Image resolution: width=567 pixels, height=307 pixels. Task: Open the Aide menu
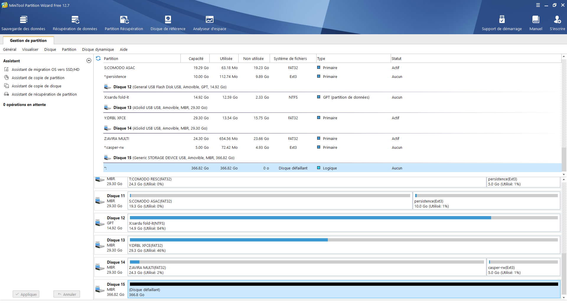coord(124,49)
